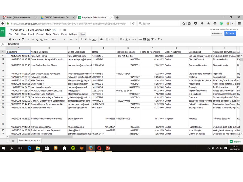Open the Opera browser taskbar icon
This screenshot has height=182, width=243.
(x=99, y=148)
